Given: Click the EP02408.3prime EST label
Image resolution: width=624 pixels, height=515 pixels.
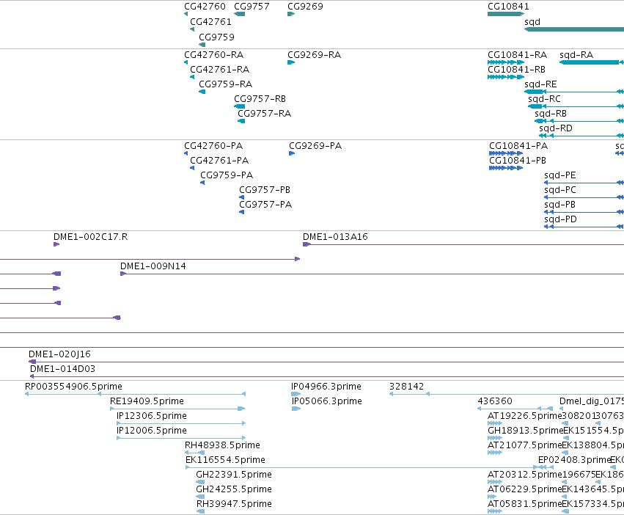Looking at the screenshot, I should [574, 460].
